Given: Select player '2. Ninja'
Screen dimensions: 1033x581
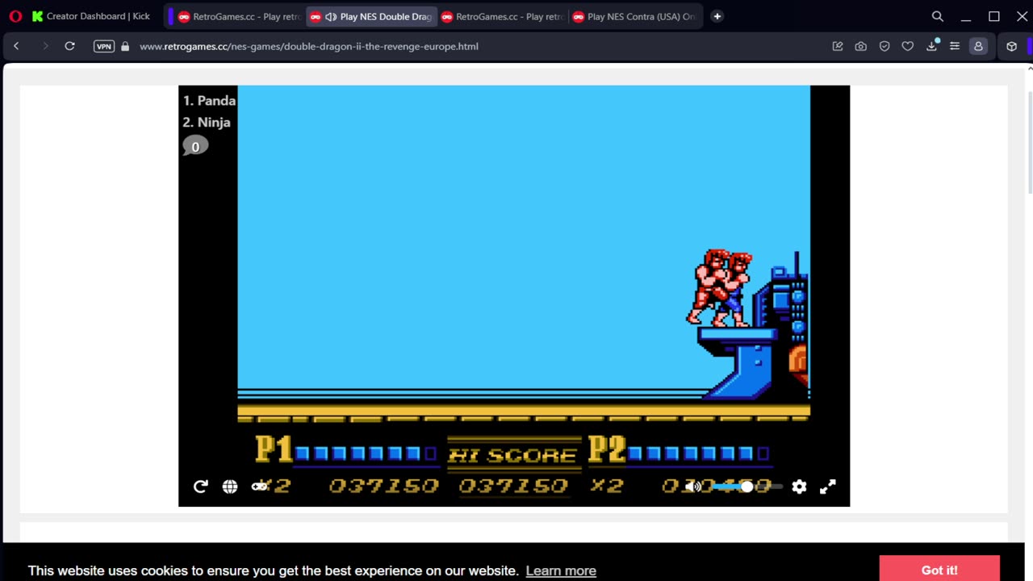Looking at the screenshot, I should click(207, 123).
